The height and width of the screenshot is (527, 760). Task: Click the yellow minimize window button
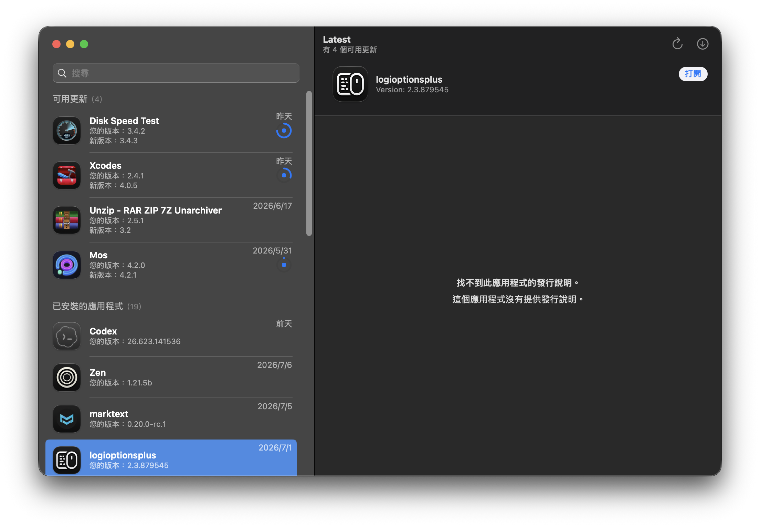[x=70, y=44]
